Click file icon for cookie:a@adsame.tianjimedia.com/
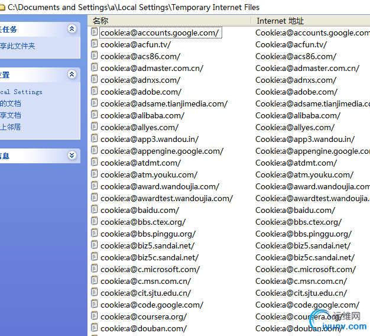This screenshot has height=336, width=370. pyautogui.click(x=95, y=103)
